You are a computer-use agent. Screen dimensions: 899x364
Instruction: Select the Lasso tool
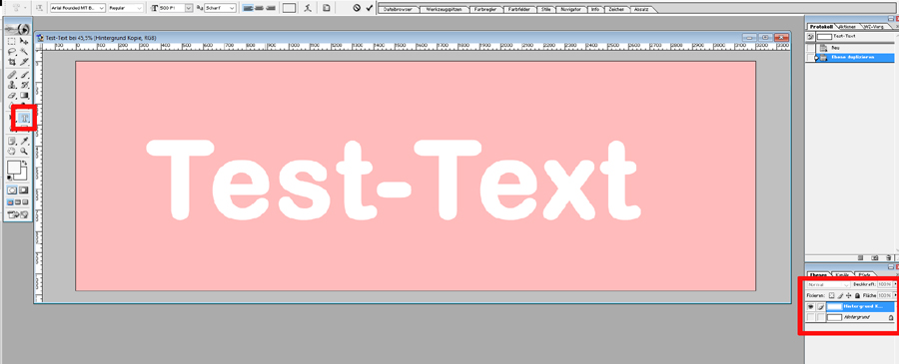point(12,52)
